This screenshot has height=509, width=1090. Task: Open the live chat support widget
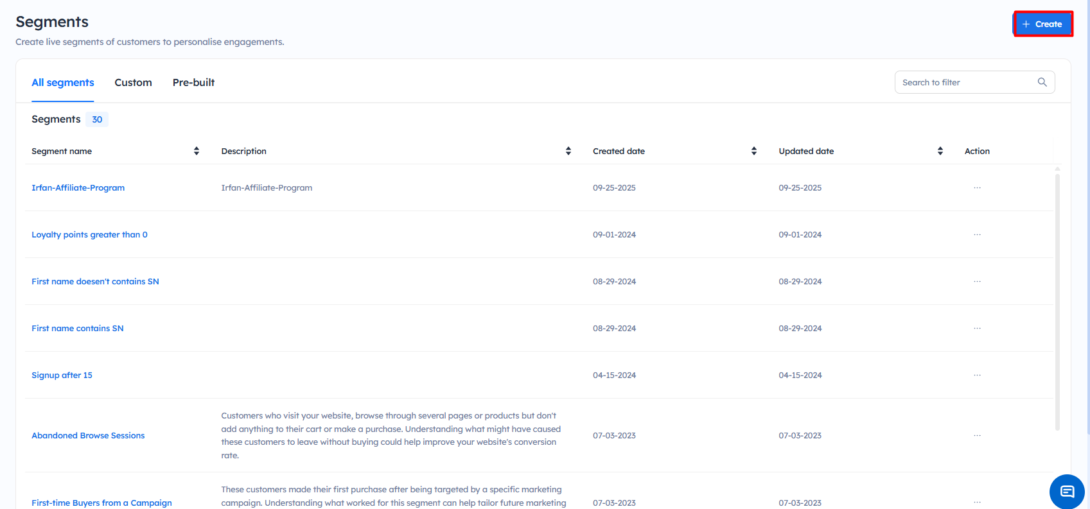(1067, 491)
